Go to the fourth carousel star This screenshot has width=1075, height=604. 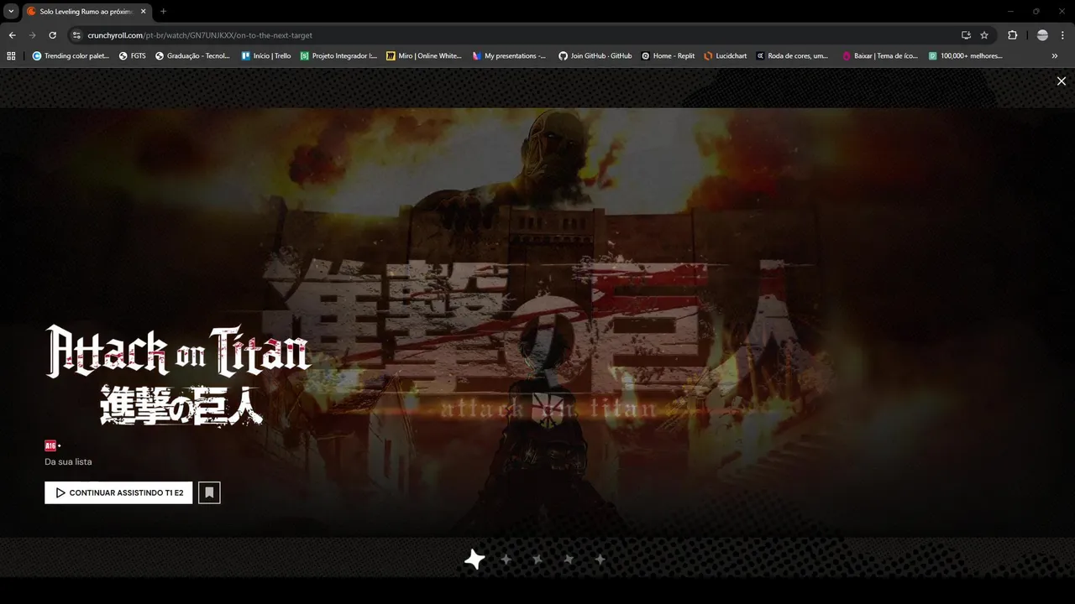(569, 559)
